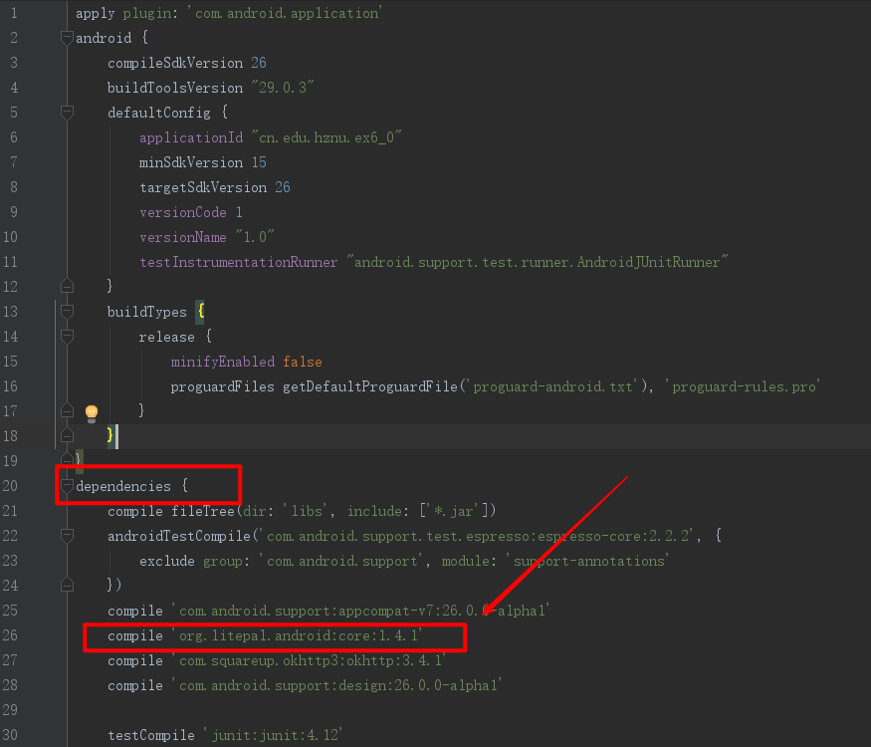871x747 pixels.
Task: Click minSdkVersion value 15
Action: pyautogui.click(x=259, y=162)
